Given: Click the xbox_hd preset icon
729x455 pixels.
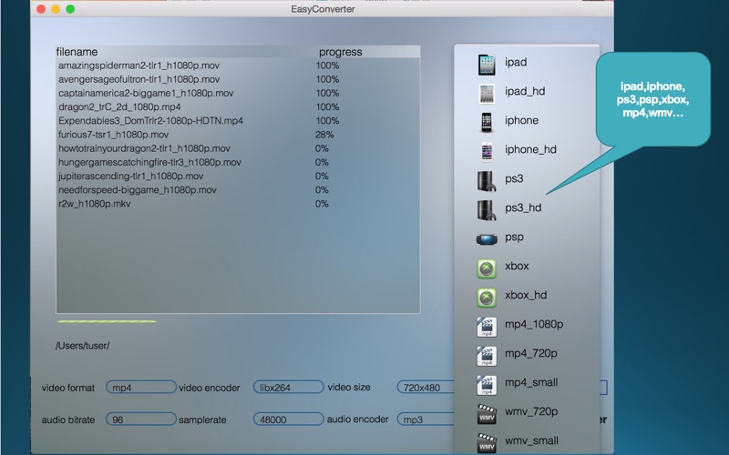Looking at the screenshot, I should (487, 298).
